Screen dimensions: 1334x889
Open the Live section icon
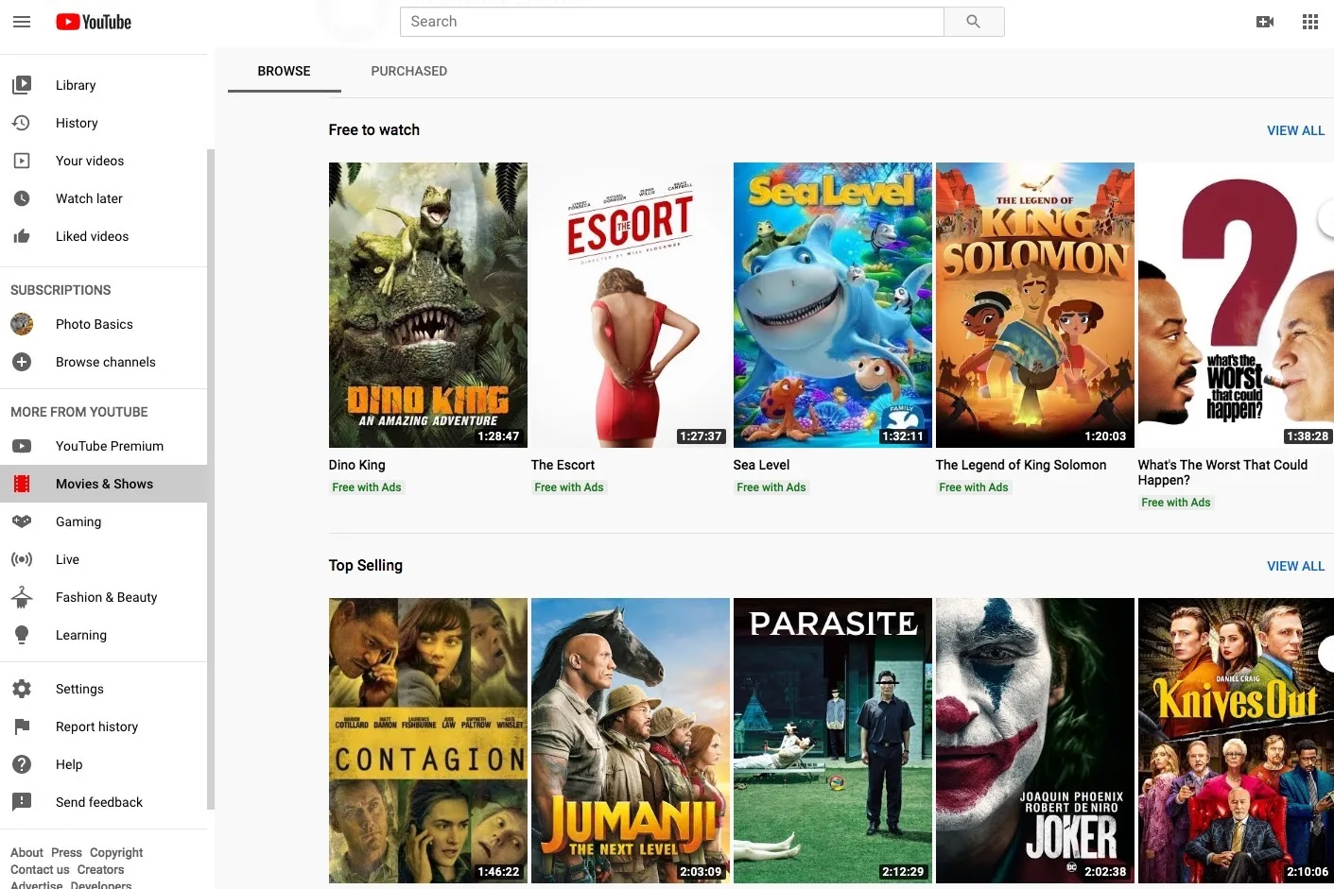[22, 559]
